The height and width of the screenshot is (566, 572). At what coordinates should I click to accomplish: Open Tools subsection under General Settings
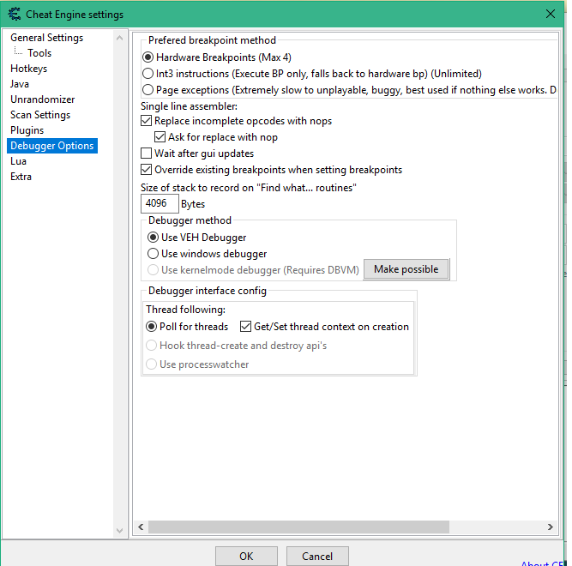[39, 53]
